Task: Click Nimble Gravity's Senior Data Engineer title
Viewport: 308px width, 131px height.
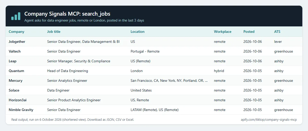Action: click(x=64, y=110)
